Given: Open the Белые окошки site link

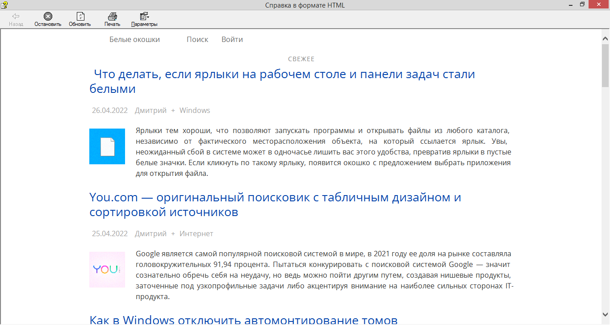Looking at the screenshot, I should pyautogui.click(x=134, y=39).
